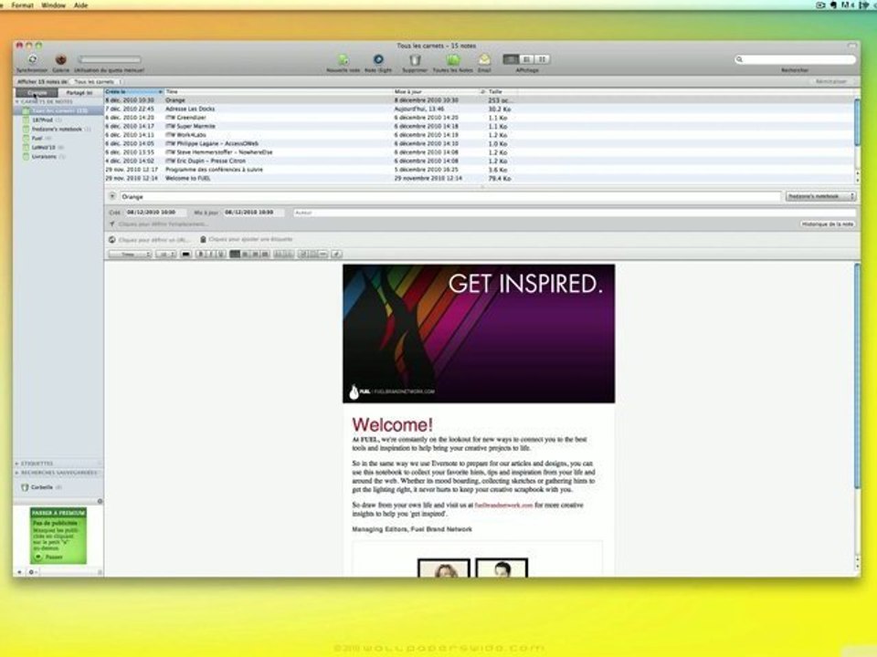This screenshot has width=877, height=657.
Task: Click the Email envelope icon
Action: click(x=484, y=59)
